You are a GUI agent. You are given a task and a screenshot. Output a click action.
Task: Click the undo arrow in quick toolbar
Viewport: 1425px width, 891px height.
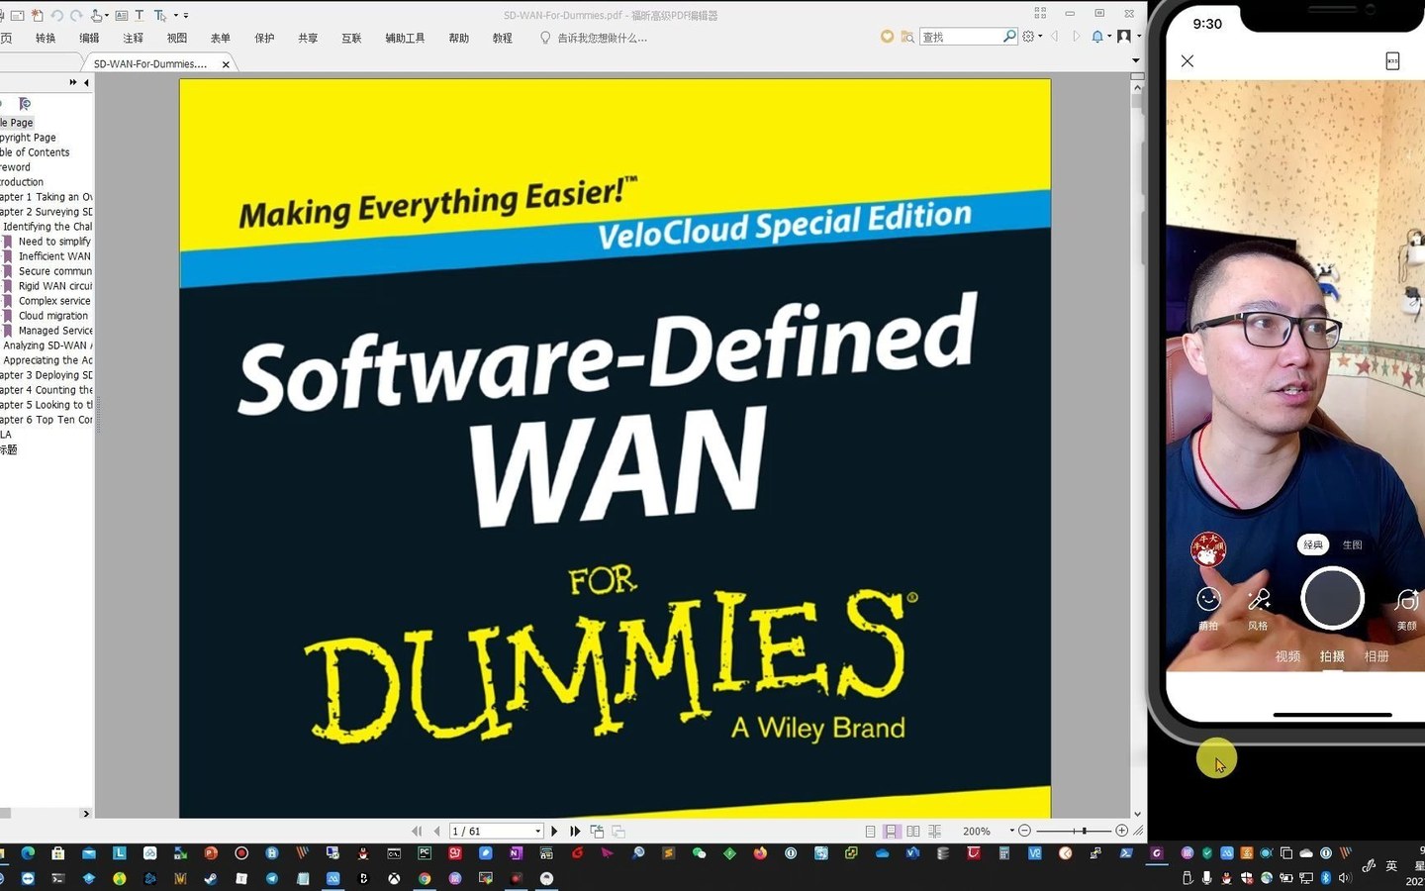(x=57, y=15)
